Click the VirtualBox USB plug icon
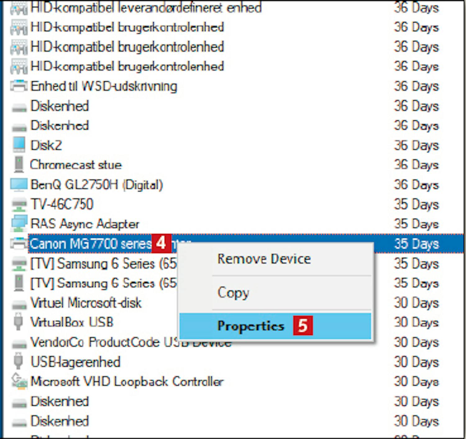466x439 pixels. tap(19, 322)
